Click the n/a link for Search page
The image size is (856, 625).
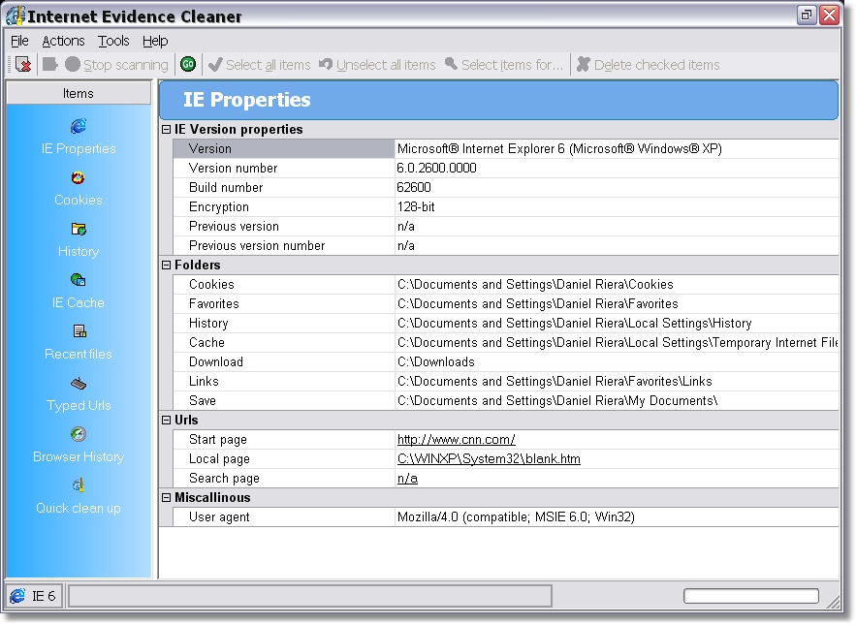(x=407, y=479)
